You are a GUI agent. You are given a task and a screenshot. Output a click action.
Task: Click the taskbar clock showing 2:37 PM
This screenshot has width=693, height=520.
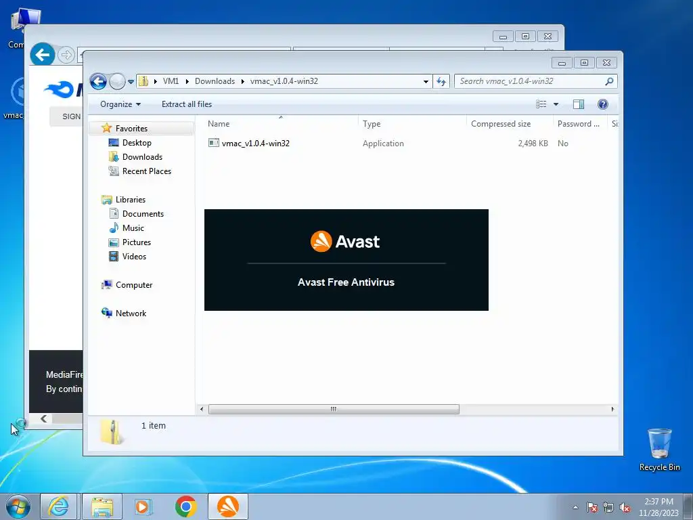pos(658,507)
